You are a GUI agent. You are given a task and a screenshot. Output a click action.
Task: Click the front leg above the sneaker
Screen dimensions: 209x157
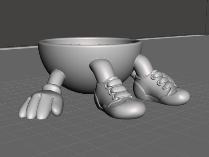click(x=102, y=71)
